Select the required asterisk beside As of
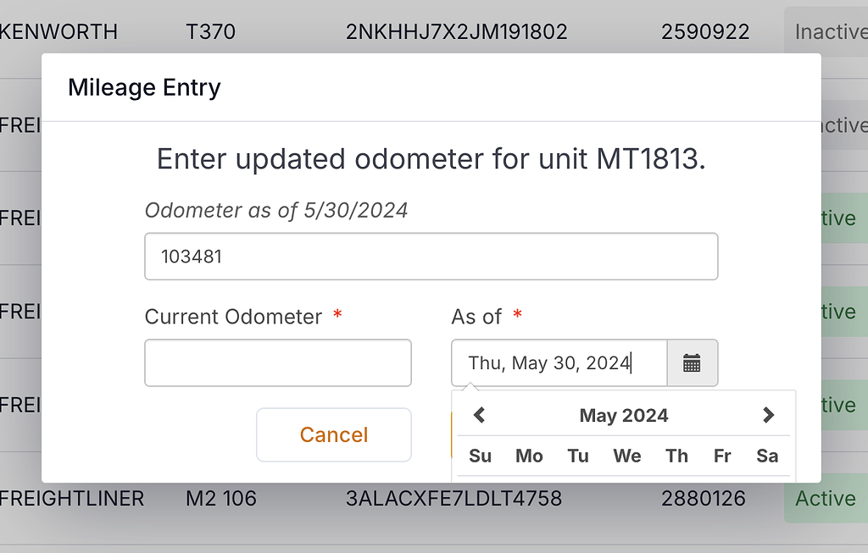Screen dimensions: 868x553 [519, 315]
